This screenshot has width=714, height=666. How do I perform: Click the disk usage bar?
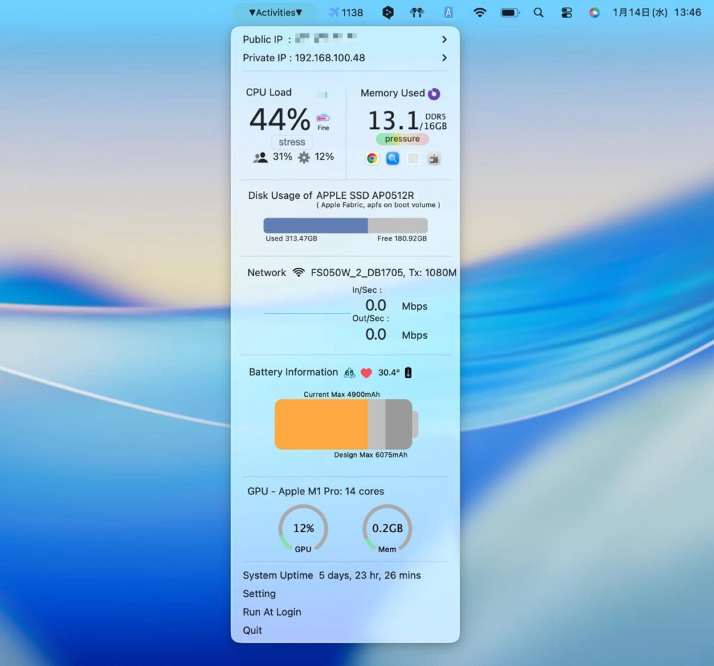pos(345,225)
